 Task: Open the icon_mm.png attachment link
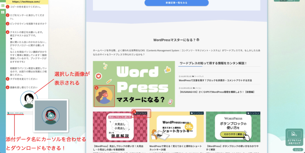click(x=16, y=113)
